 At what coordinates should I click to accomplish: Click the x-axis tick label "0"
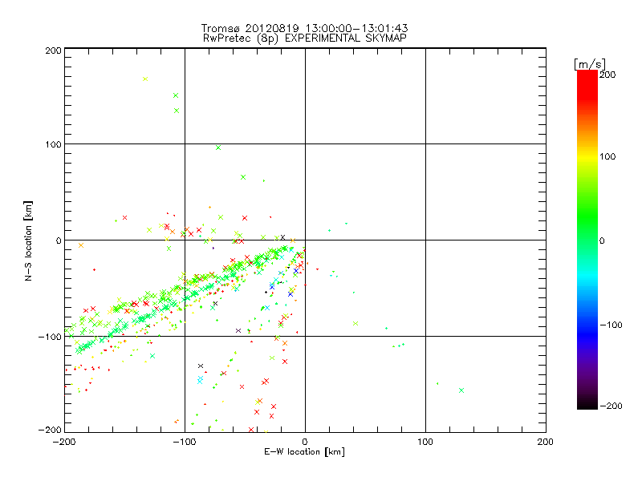(305, 442)
